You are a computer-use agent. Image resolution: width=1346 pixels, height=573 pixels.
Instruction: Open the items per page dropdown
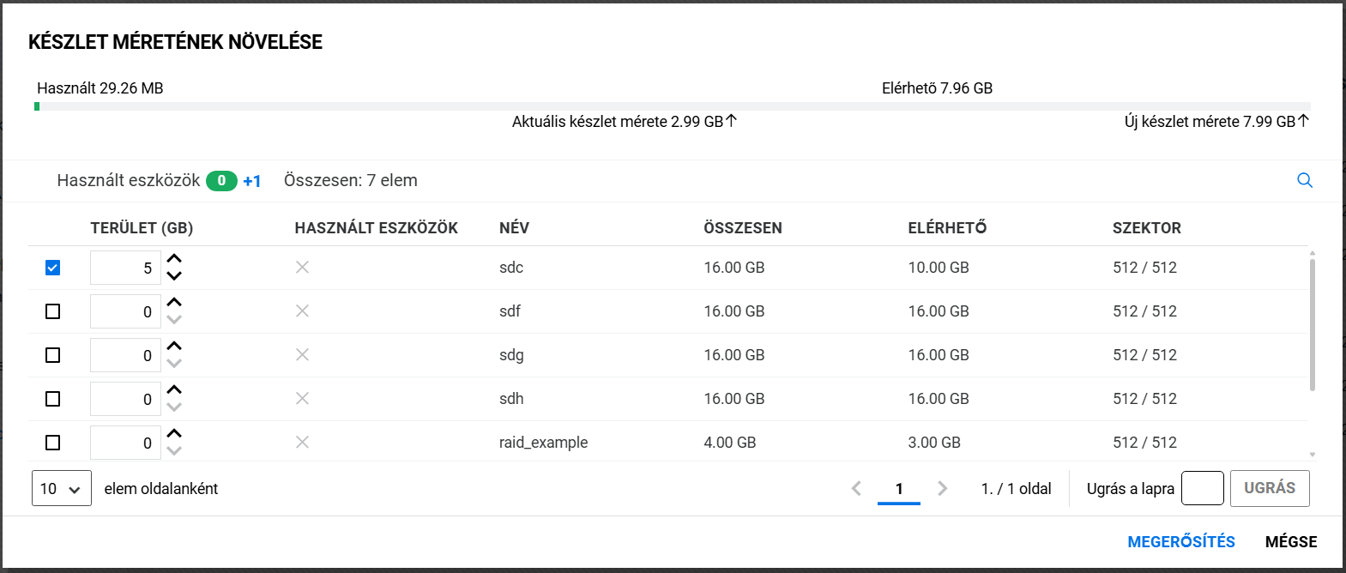[61, 489]
